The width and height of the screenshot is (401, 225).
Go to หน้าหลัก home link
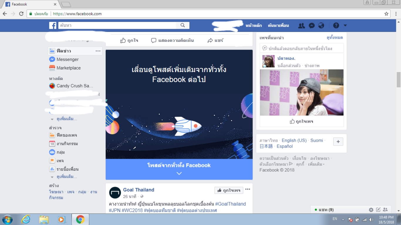254,25
